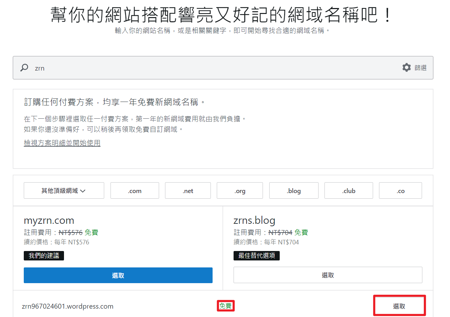Choose the .co domain filter
Image resolution: width=450 pixels, height=317 pixels.
click(400, 191)
